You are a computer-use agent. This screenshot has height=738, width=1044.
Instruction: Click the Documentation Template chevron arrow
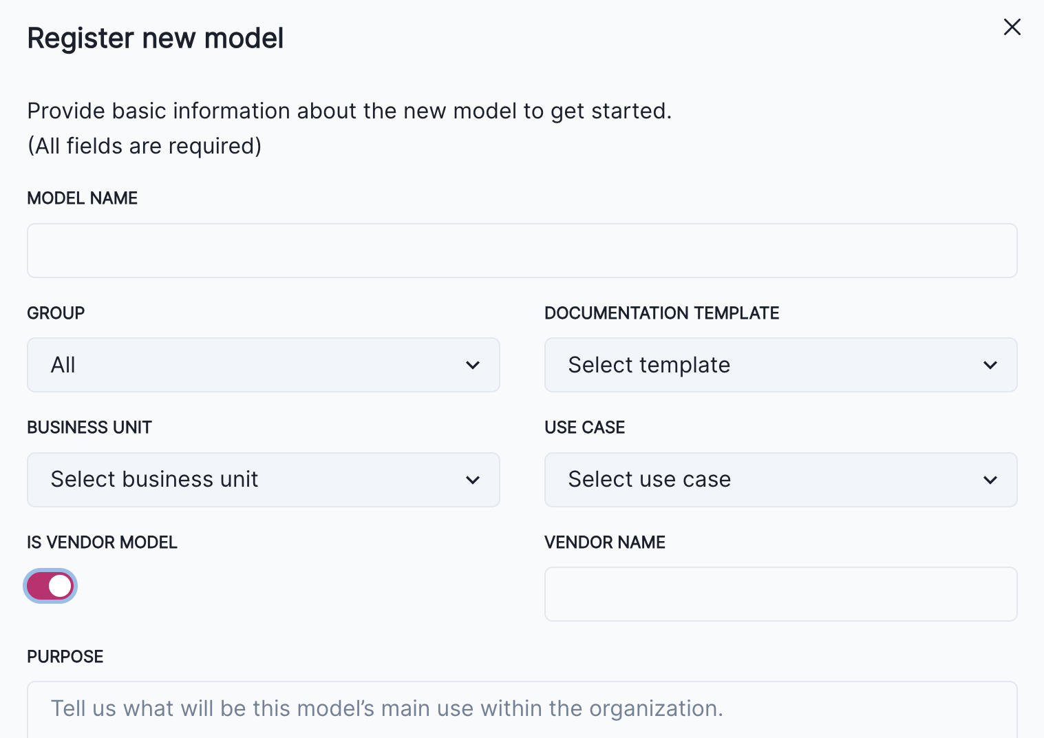tap(991, 365)
